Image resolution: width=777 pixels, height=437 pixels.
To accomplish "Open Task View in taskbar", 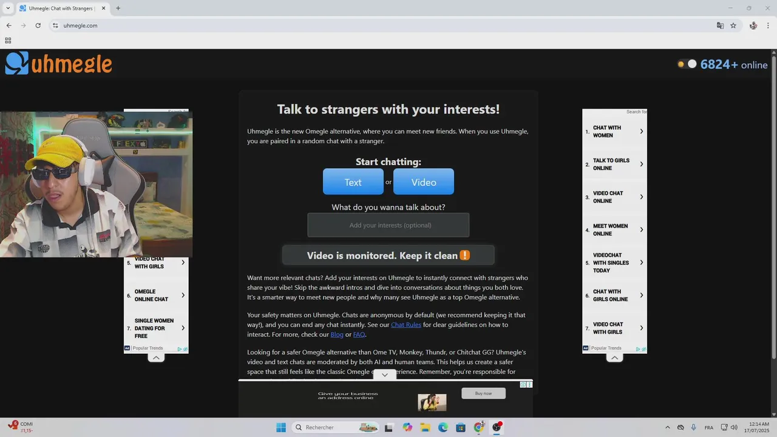I will [x=389, y=427].
